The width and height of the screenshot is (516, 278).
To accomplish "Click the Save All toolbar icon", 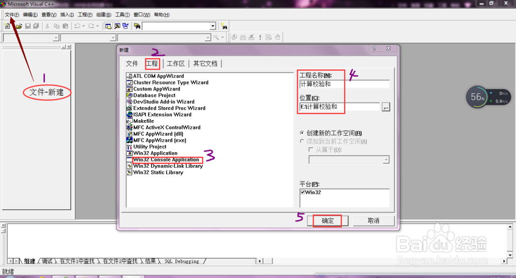I will [36, 26].
